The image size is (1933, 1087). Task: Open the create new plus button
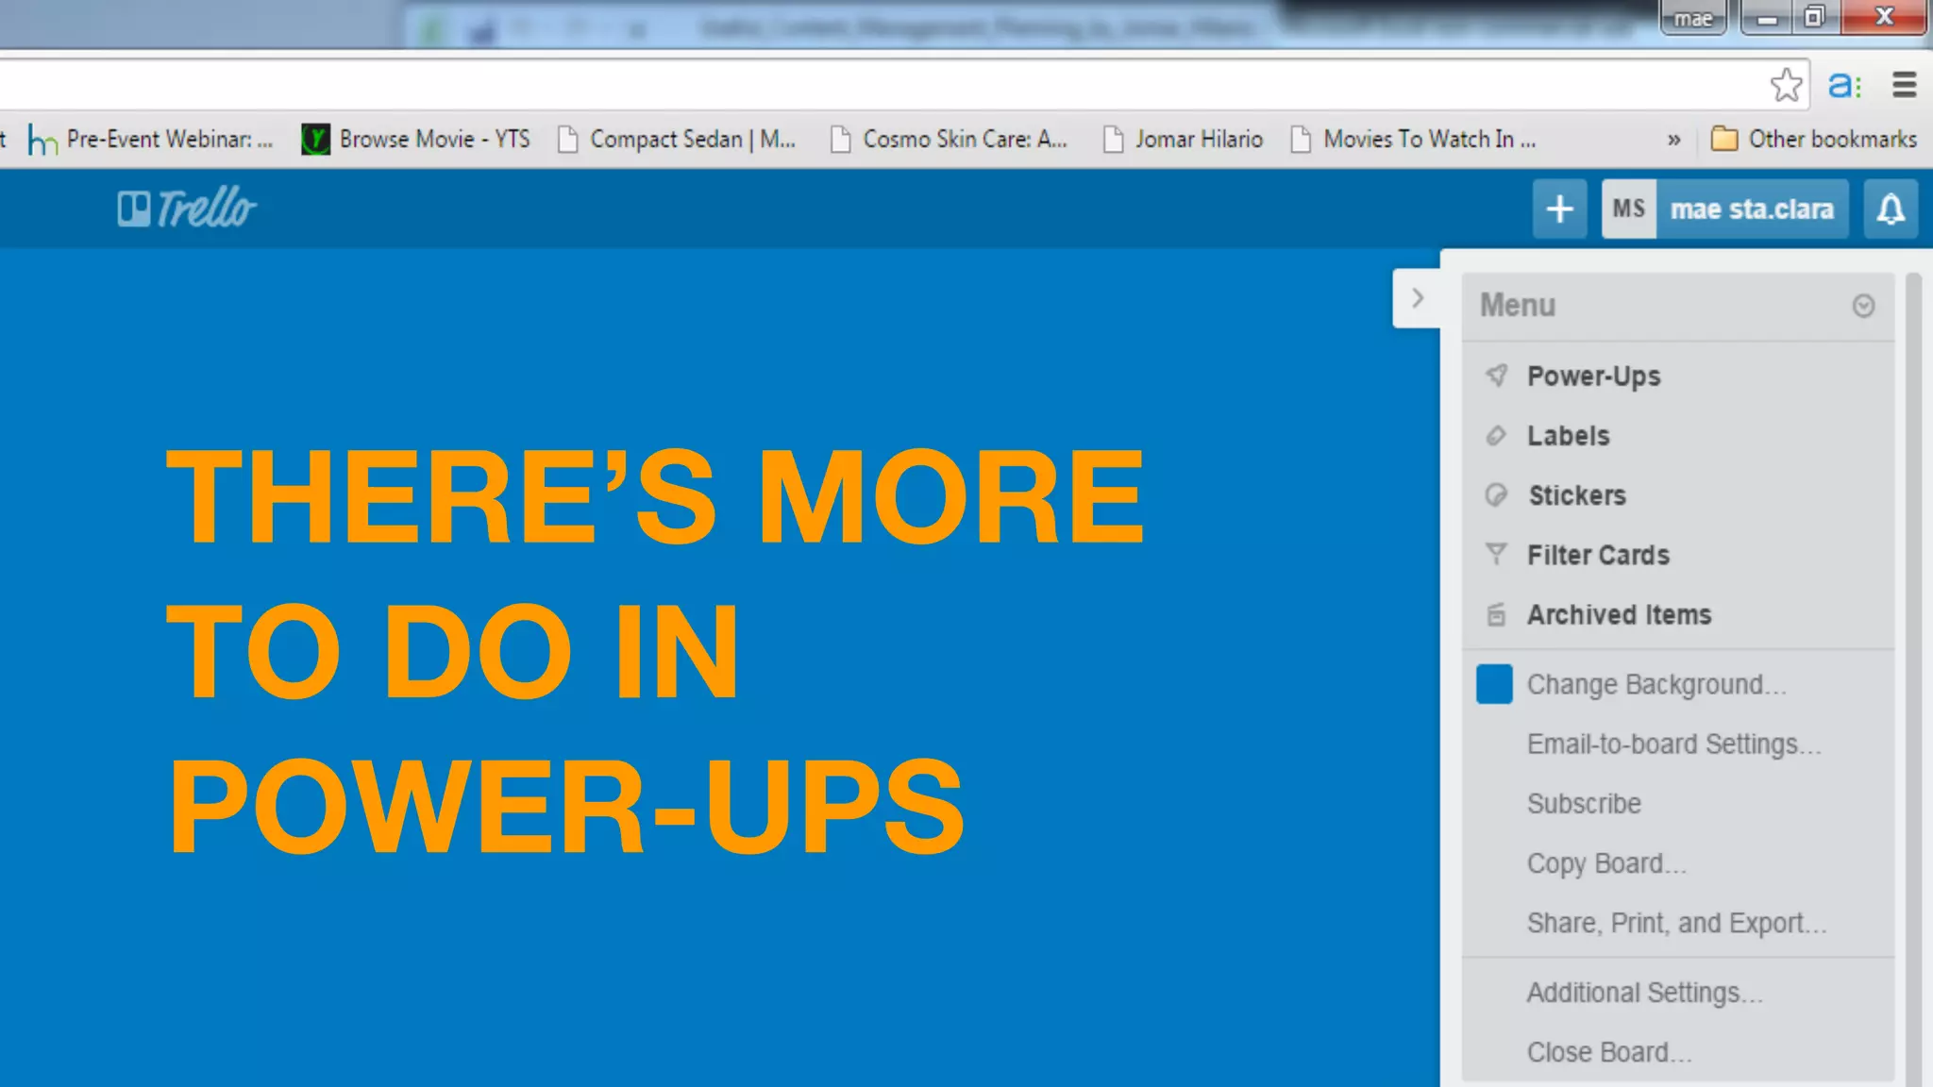click(1559, 209)
